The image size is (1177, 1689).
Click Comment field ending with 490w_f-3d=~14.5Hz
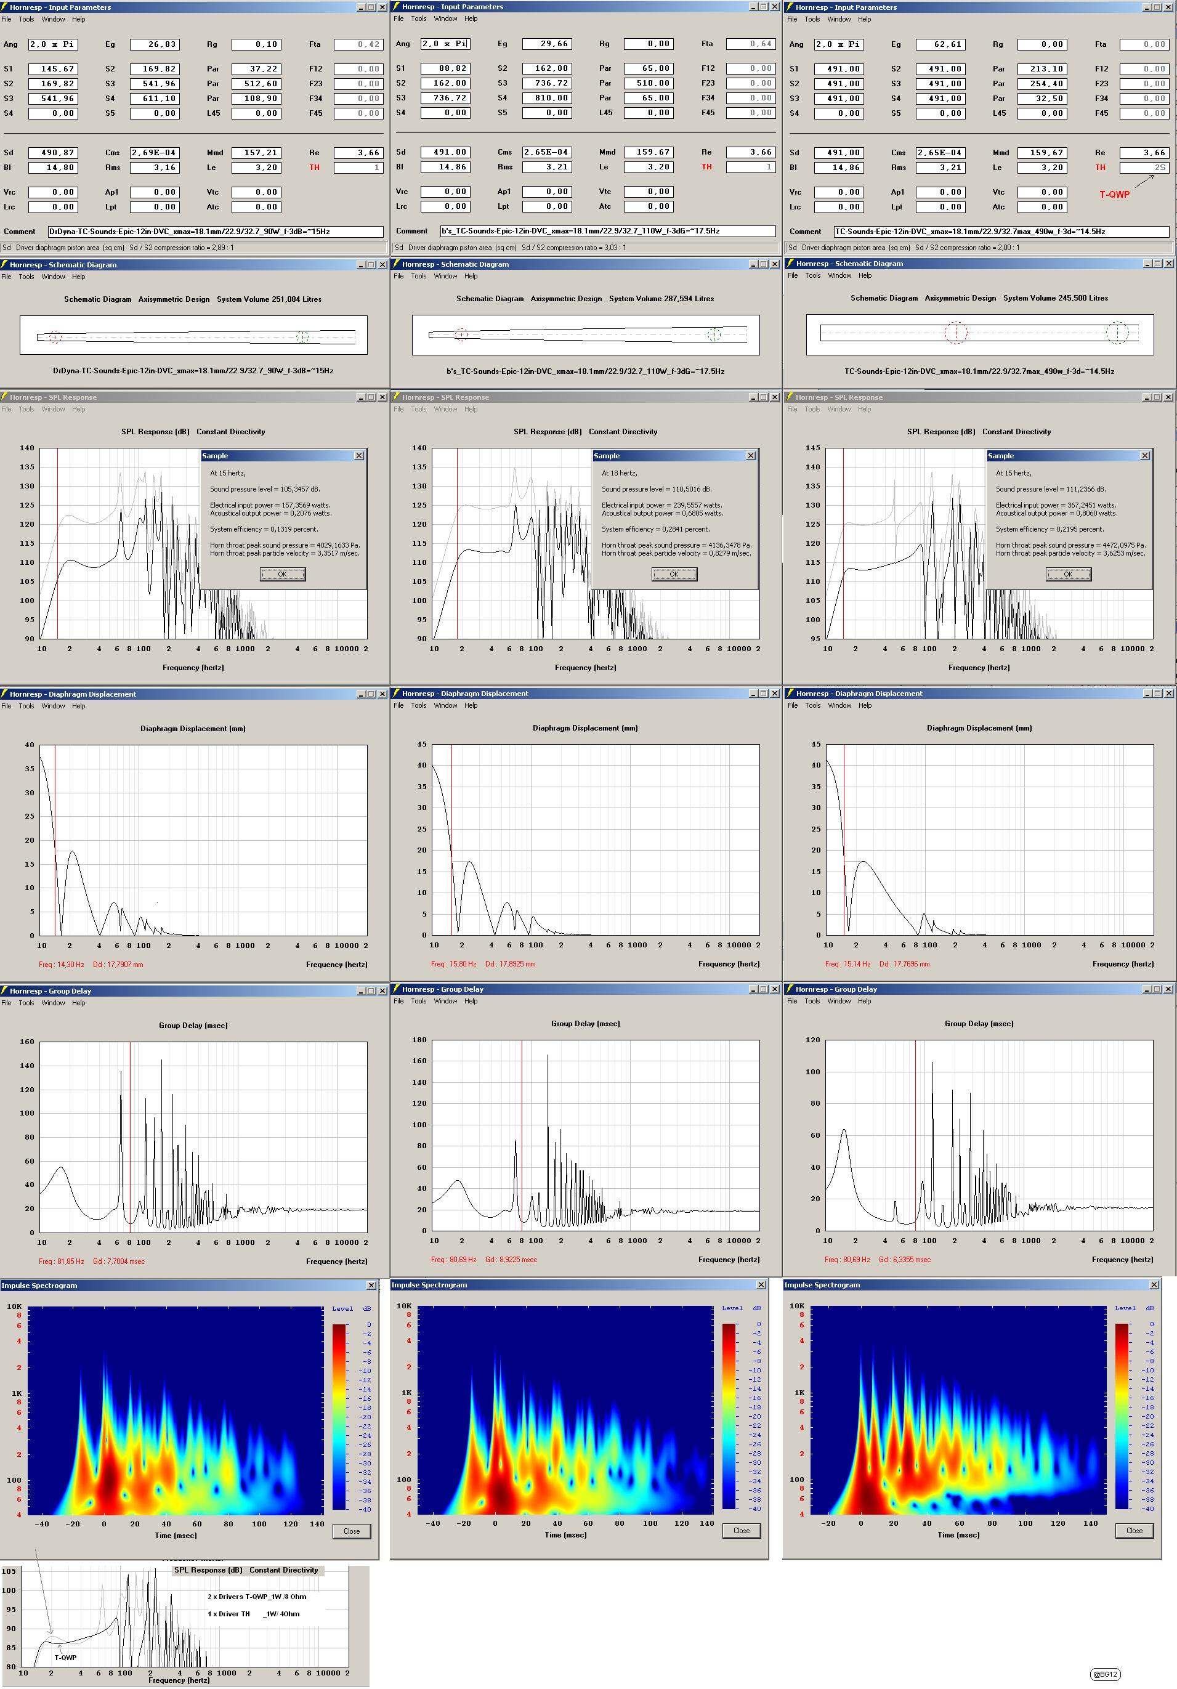coord(1001,232)
